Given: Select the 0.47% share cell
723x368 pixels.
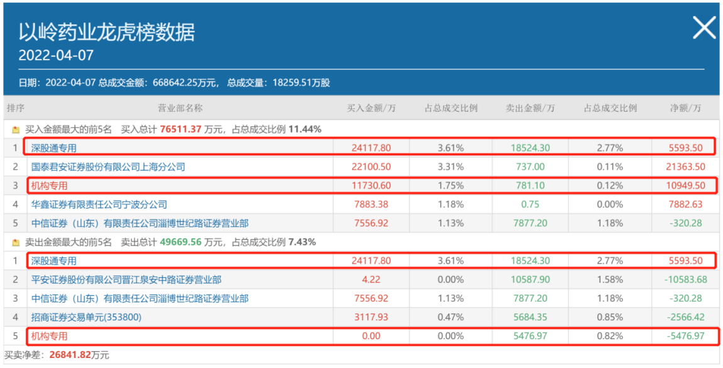Looking at the screenshot, I should click(451, 317).
